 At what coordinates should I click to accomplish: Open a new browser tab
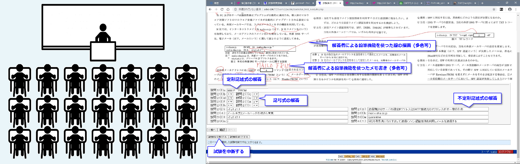482,3
